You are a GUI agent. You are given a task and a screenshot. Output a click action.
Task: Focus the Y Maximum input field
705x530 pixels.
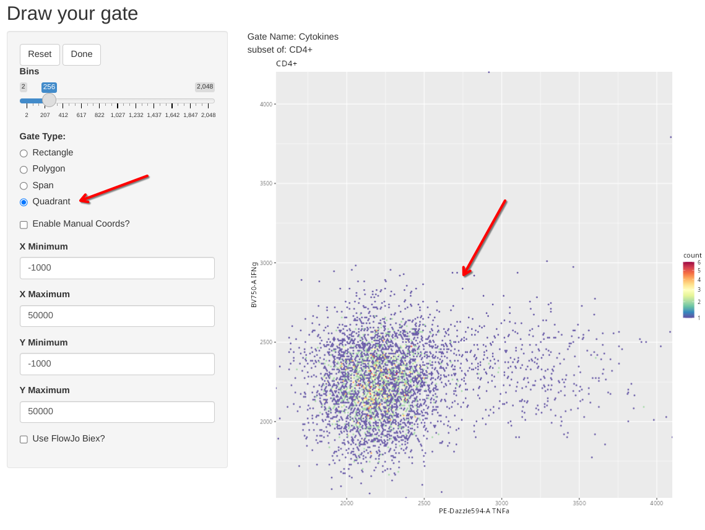117,412
